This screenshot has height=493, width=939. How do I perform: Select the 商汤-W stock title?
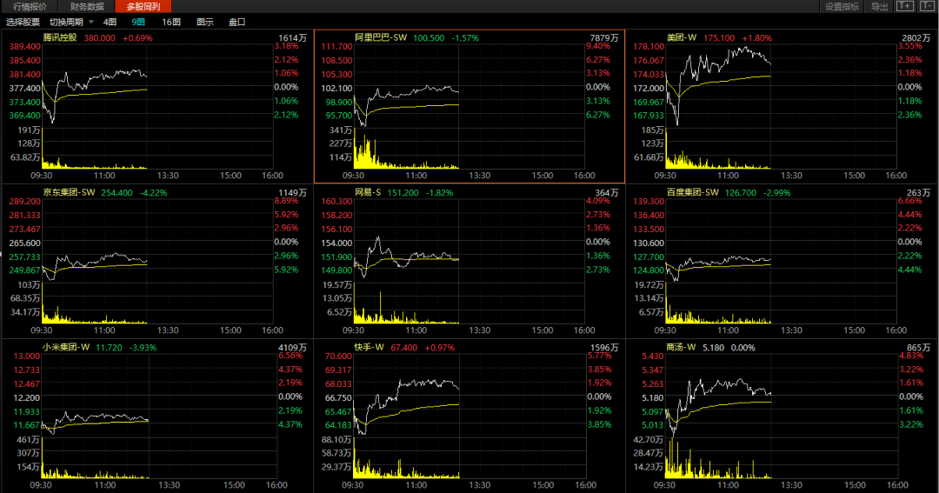click(681, 348)
